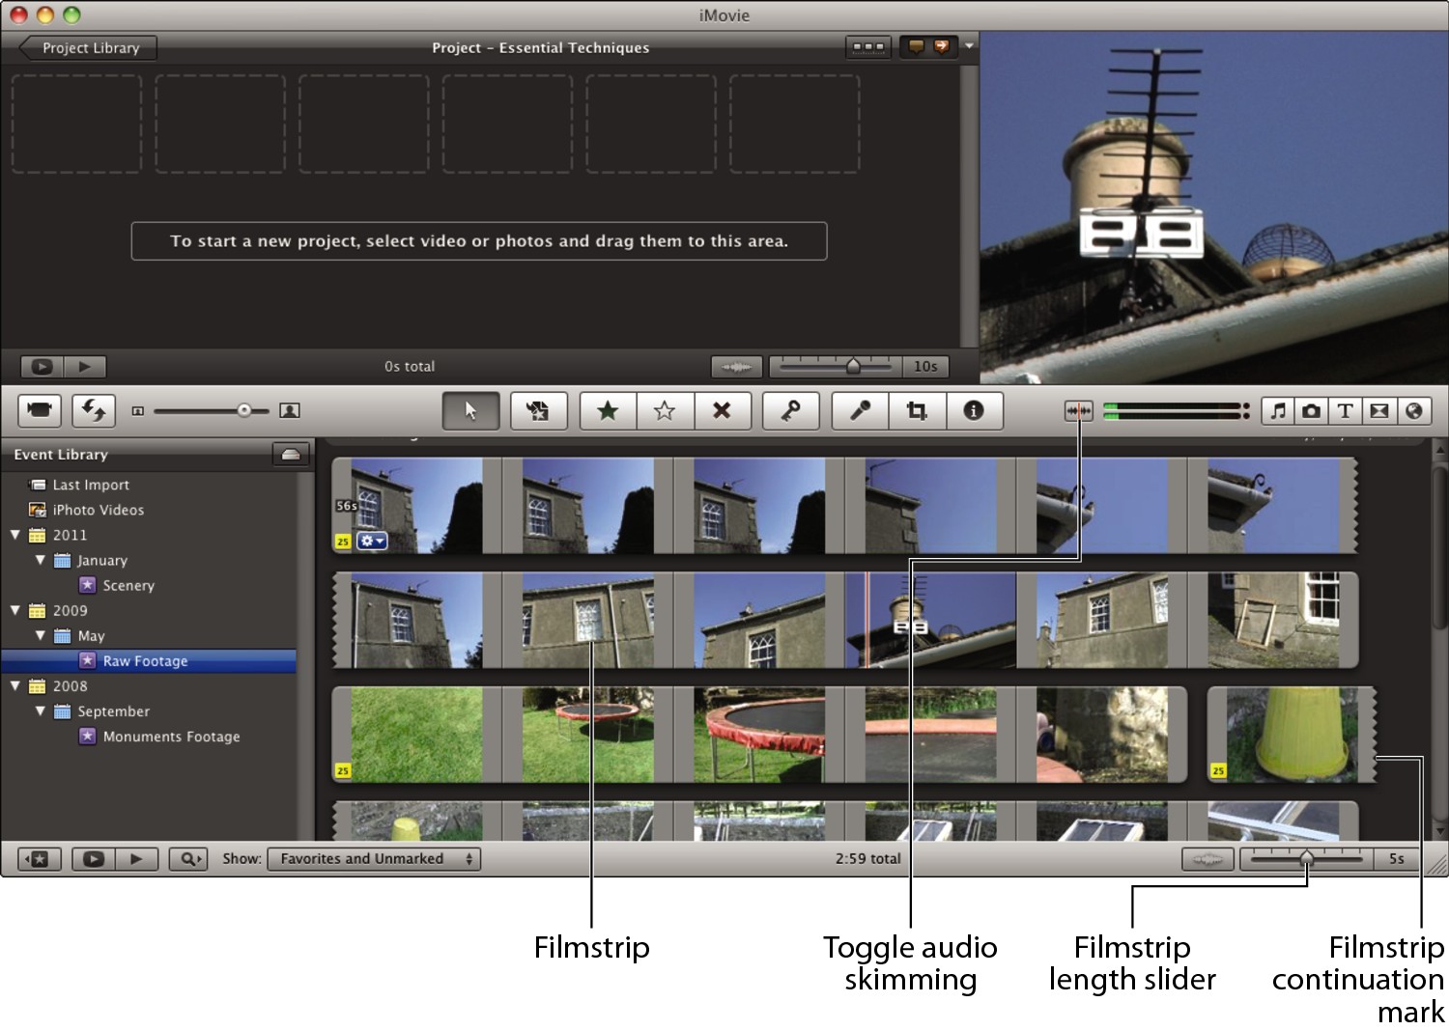Click the 56s first clip thumbnail
The width and height of the screenshot is (1449, 1030).
[415, 506]
